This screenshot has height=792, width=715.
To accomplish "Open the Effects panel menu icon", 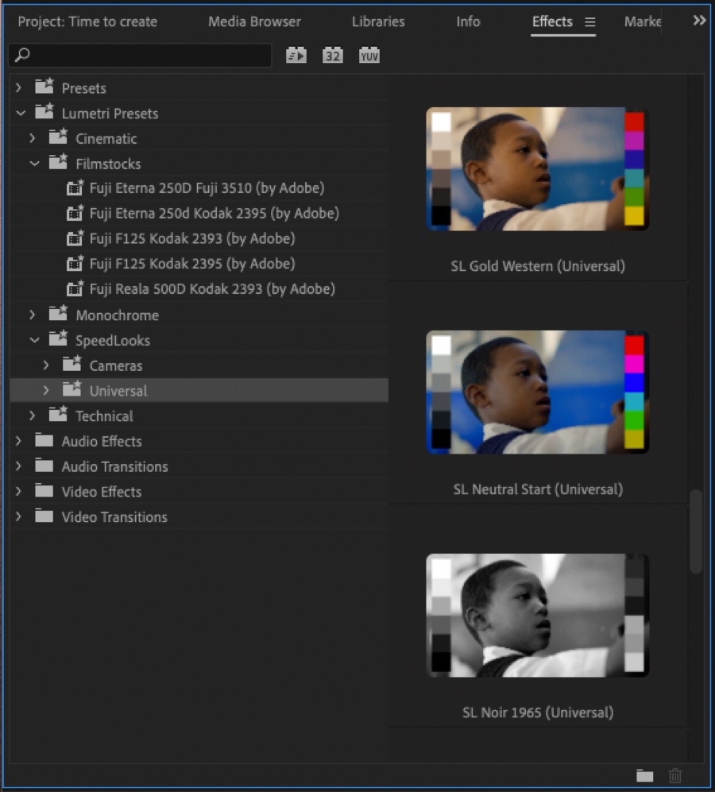I will [x=589, y=21].
